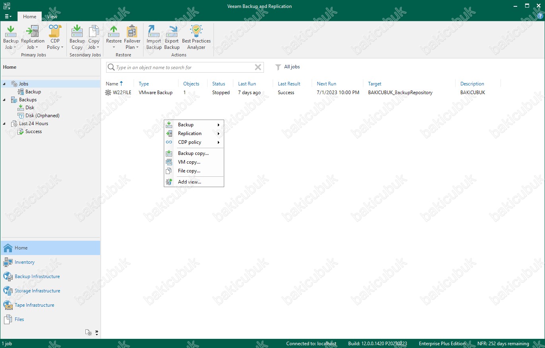The width and height of the screenshot is (545, 348).
Task: Click the Backup Copy ribbon icon
Action: point(77,37)
